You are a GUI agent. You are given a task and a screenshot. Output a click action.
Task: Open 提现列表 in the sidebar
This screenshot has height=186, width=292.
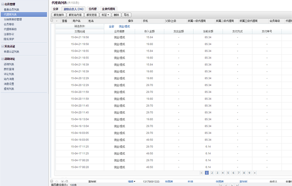(x=9, y=89)
